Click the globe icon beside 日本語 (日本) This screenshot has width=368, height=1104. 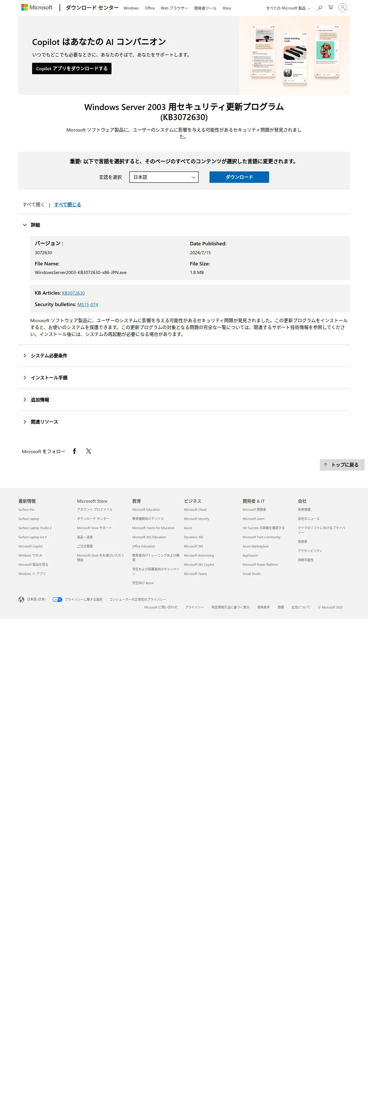[21, 600]
